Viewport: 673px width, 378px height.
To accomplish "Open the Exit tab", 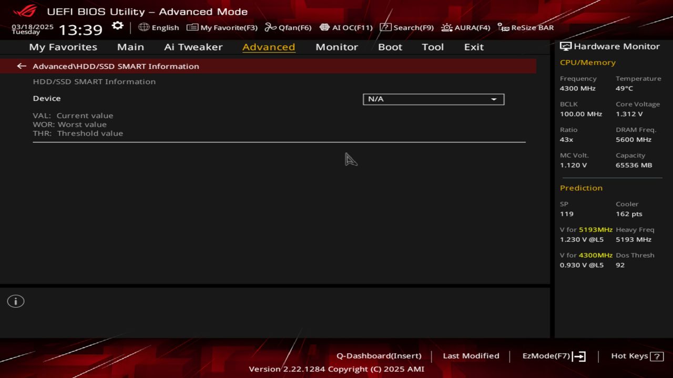I will coord(474,47).
